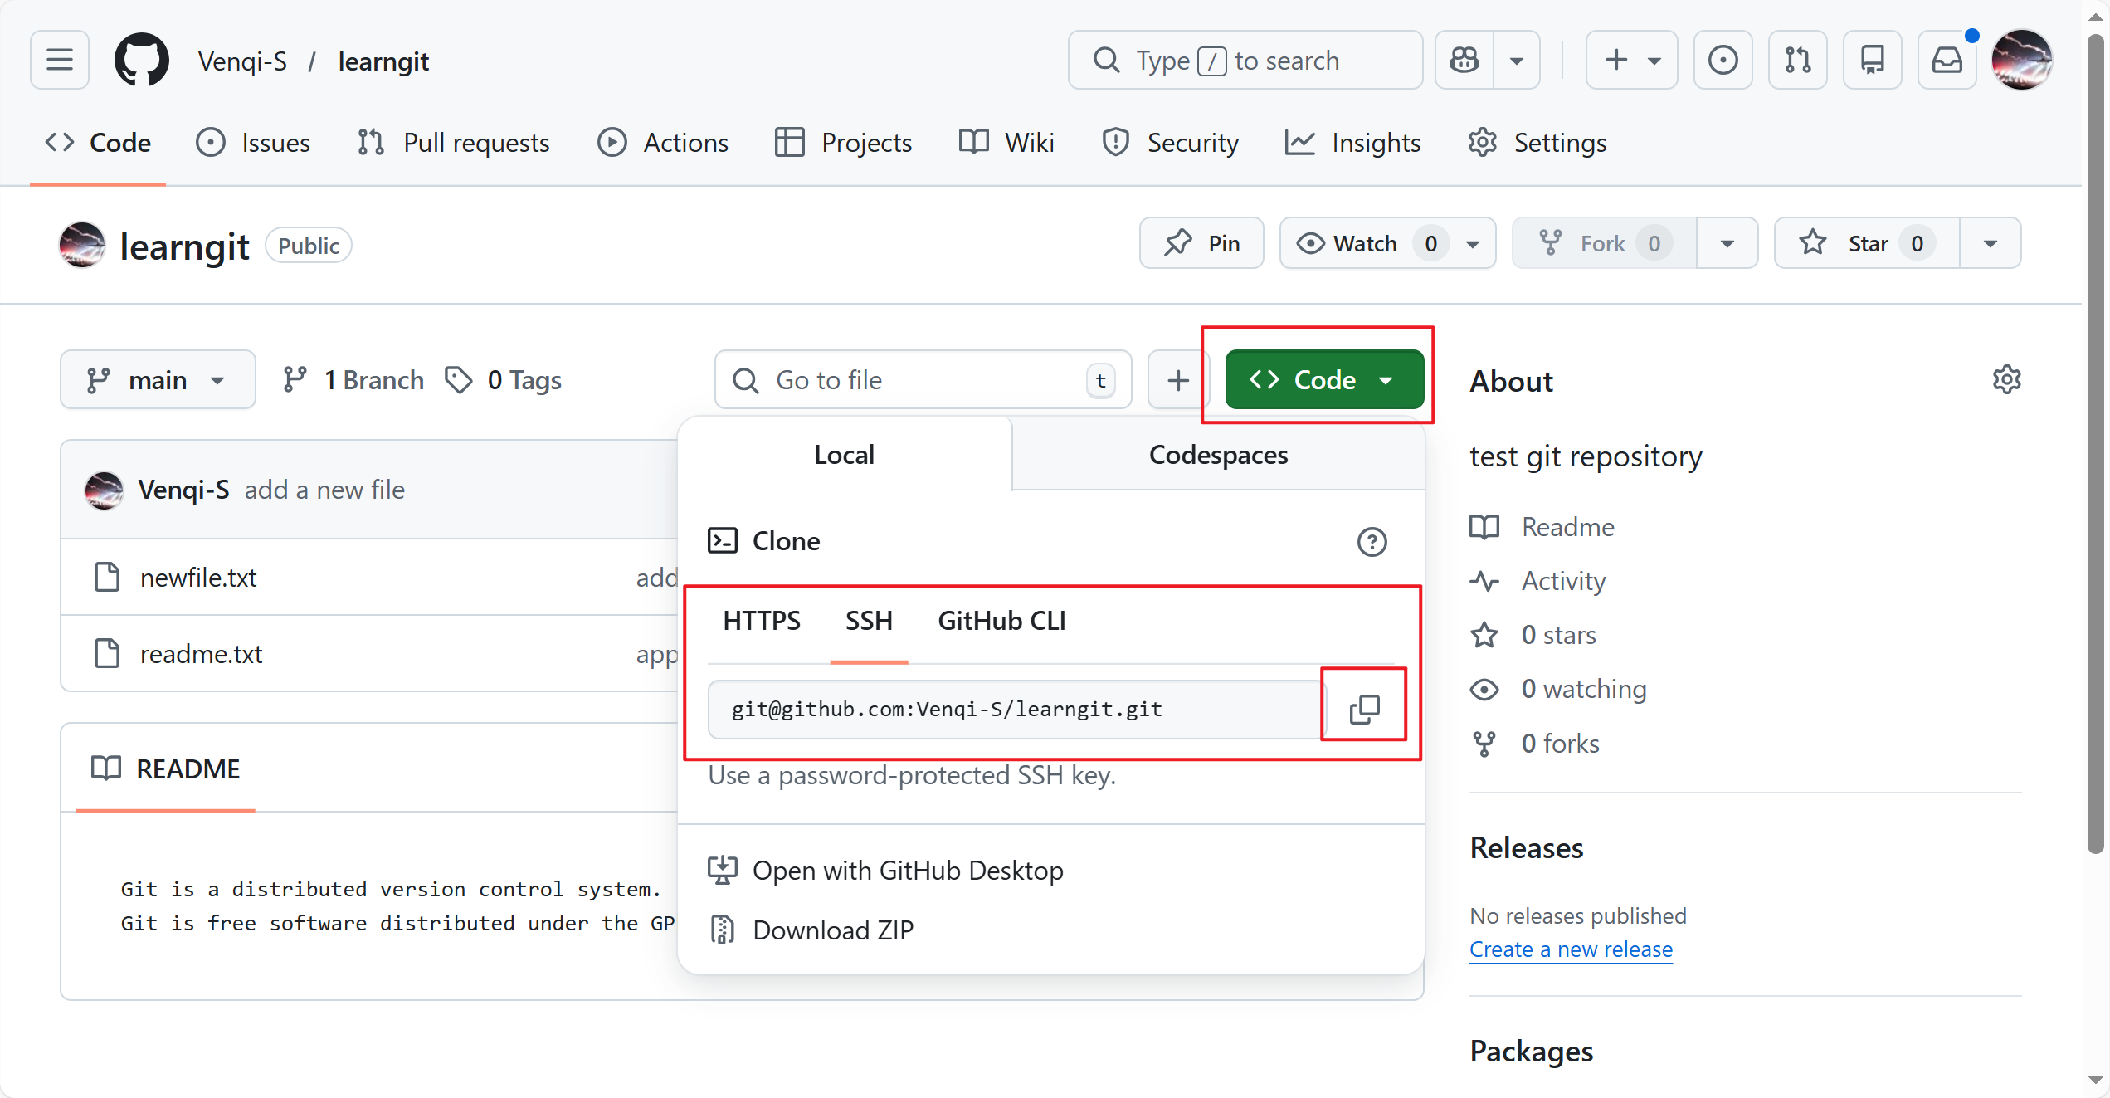
Task: Click the pull requests icon in header
Action: tap(1797, 61)
